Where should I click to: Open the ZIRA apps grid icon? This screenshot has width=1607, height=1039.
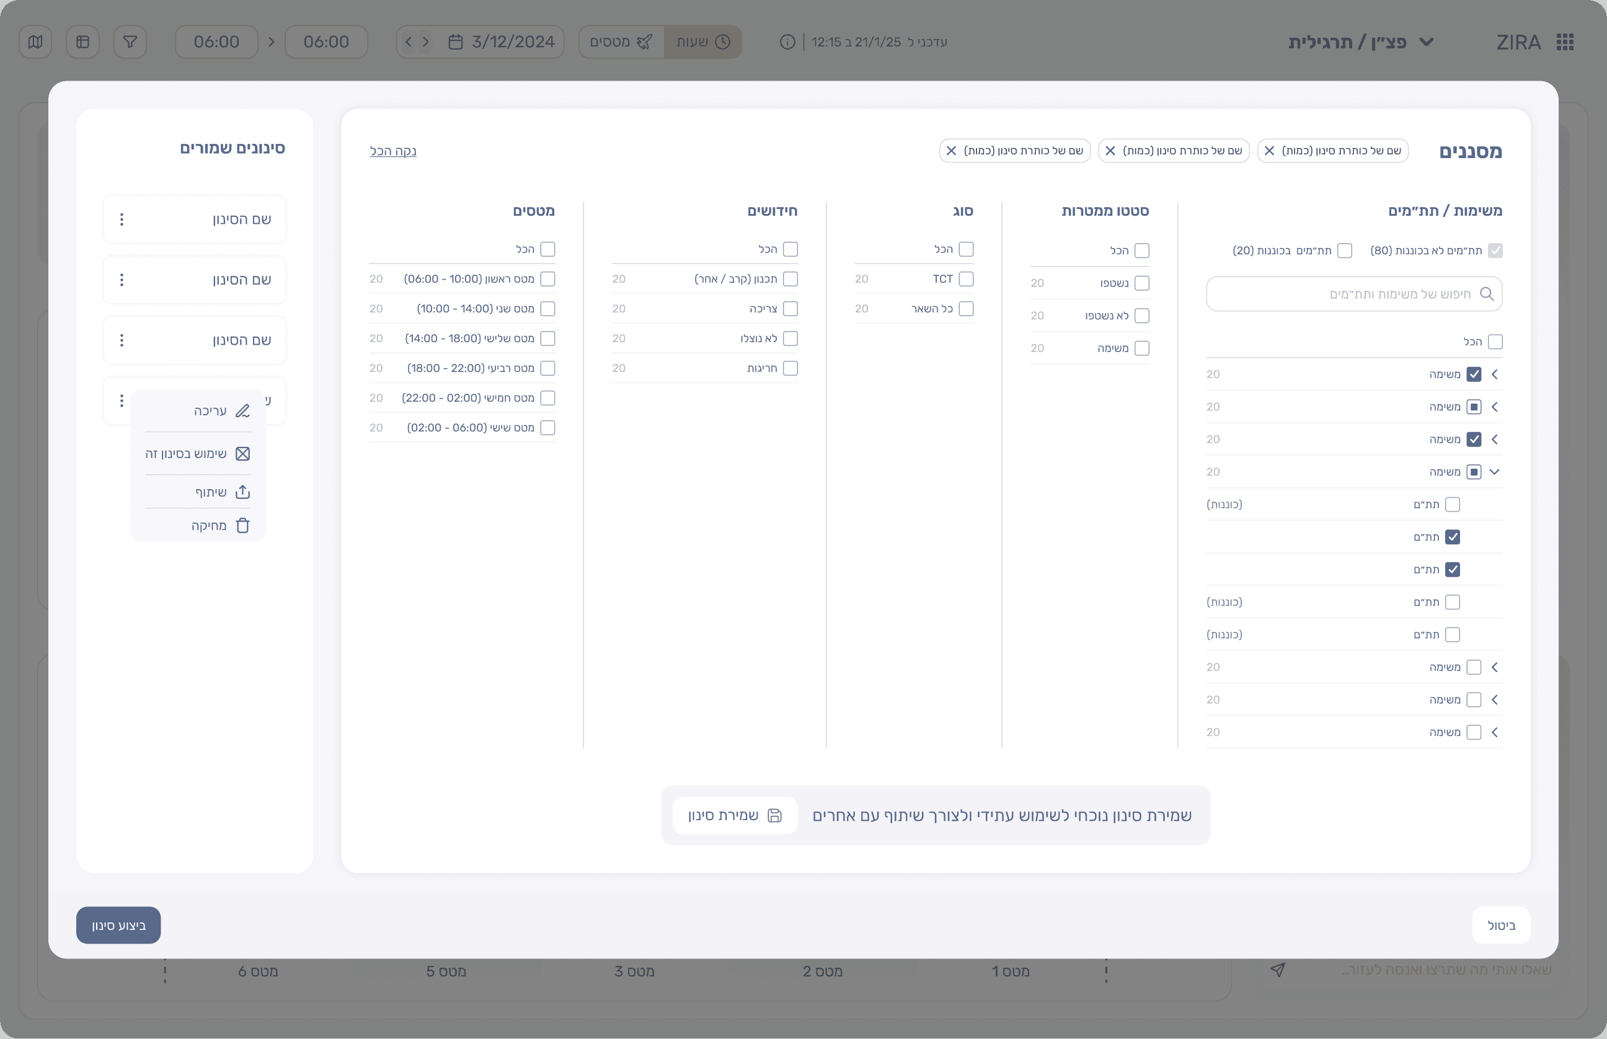[1565, 42]
